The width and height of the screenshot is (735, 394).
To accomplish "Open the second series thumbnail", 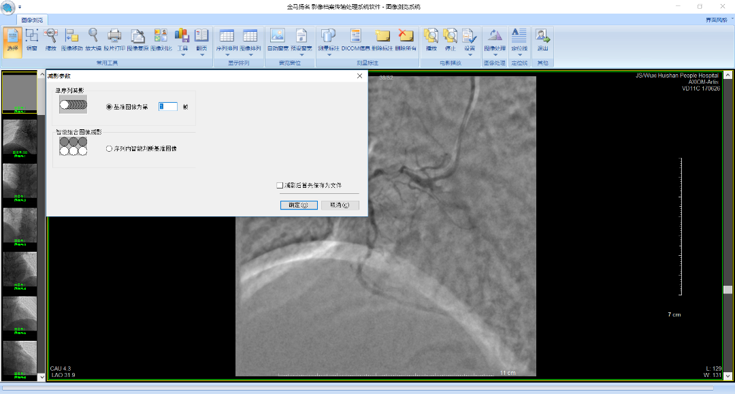I will [20, 137].
